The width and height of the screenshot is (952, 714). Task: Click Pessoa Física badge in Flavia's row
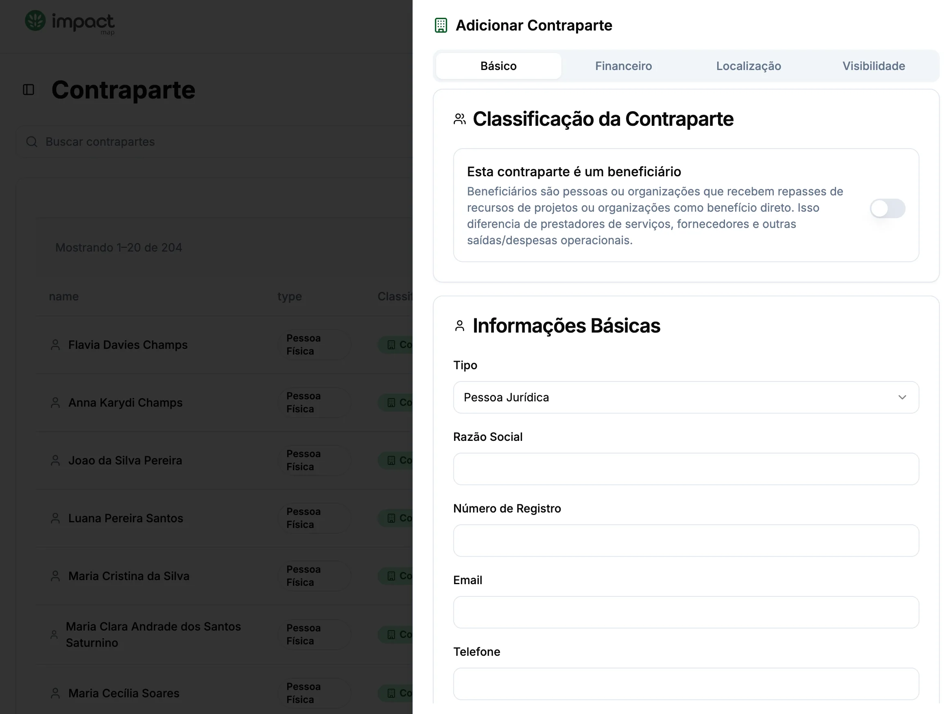[314, 345]
